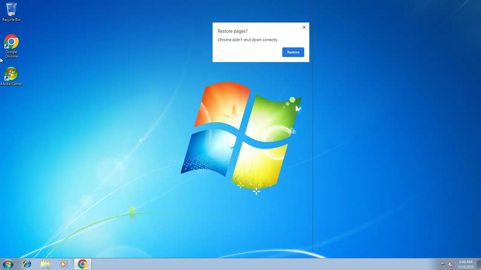Click the network status tray icon
481x270 pixels.
443,264
